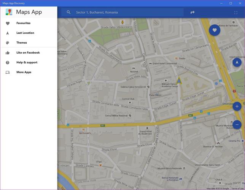Click the Banca Națională a României marker
This screenshot has width=245, height=190.
pos(181,179)
